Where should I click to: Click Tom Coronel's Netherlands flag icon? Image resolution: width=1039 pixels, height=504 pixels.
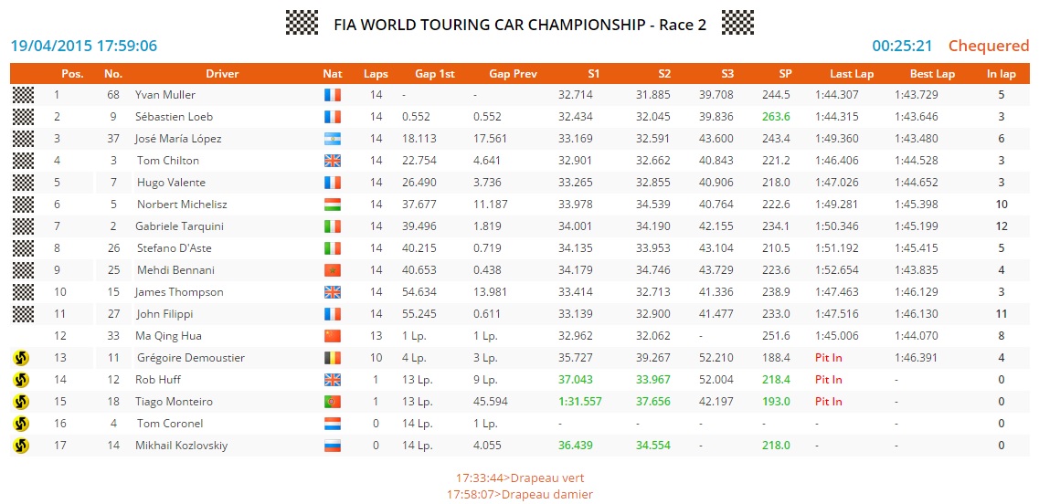(333, 424)
